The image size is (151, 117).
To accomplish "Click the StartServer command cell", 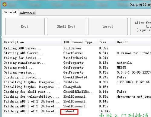I will point(73,53).
